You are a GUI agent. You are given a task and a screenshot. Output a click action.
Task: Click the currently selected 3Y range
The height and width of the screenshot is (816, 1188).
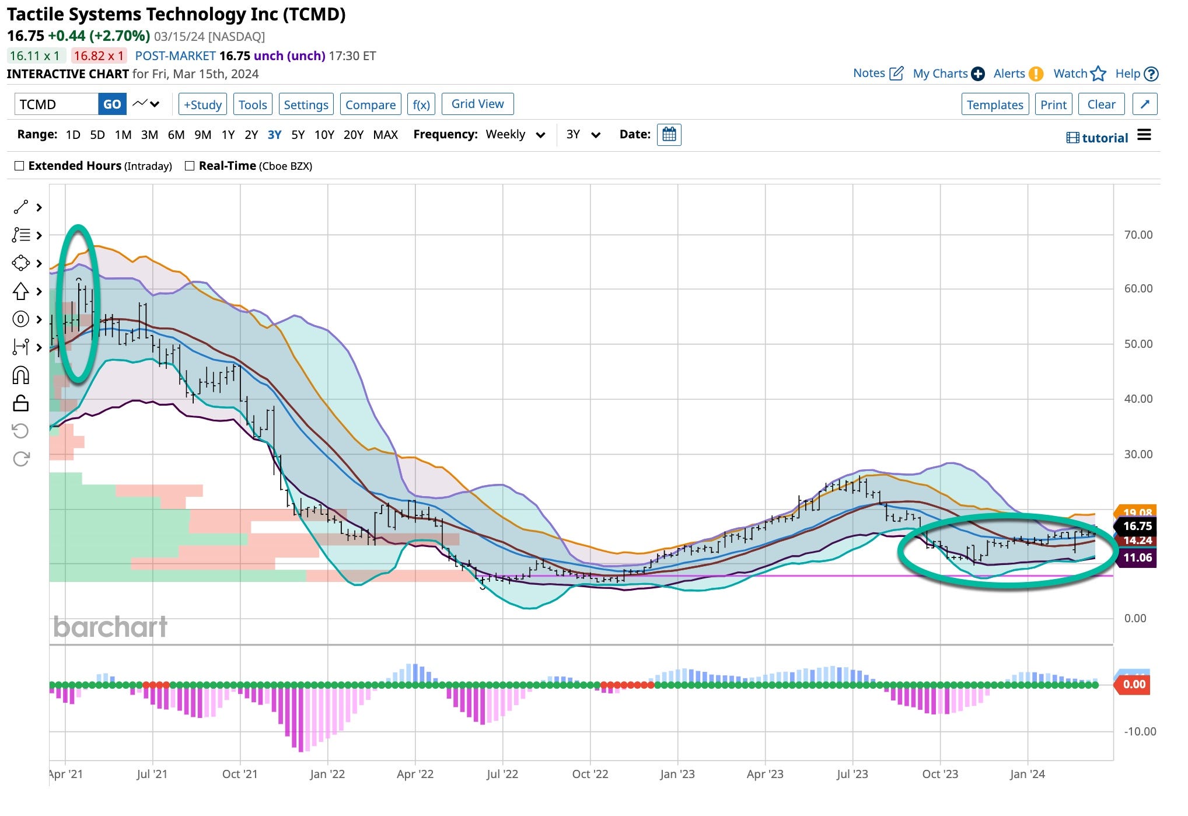[274, 135]
